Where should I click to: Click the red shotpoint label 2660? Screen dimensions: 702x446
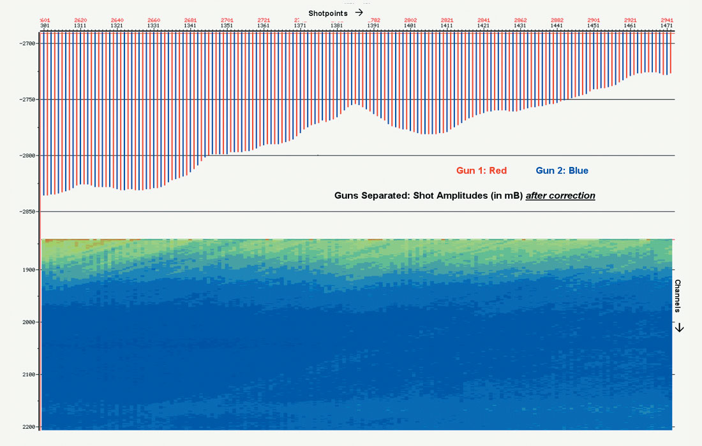click(154, 20)
